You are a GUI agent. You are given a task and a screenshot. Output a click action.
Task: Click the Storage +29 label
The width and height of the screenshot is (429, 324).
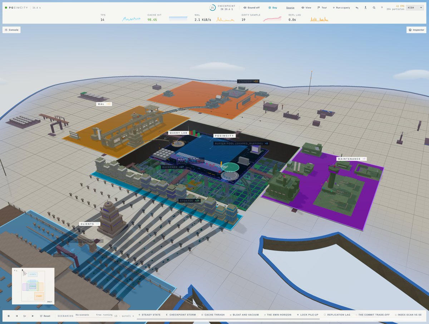[x=190, y=201]
